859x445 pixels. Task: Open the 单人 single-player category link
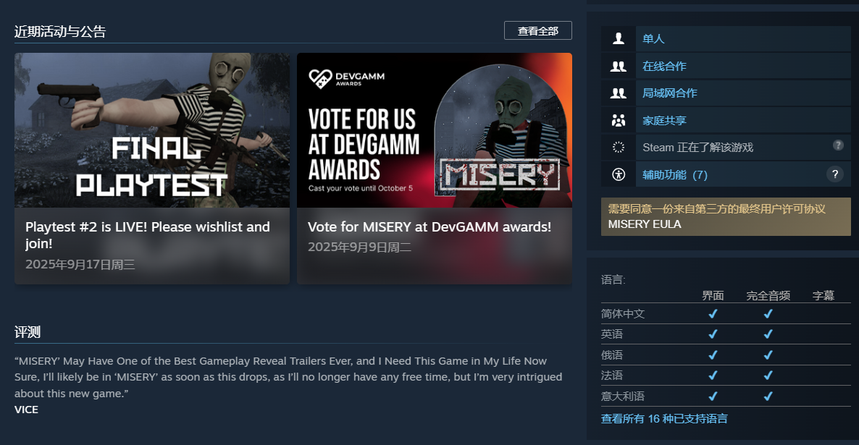[653, 39]
